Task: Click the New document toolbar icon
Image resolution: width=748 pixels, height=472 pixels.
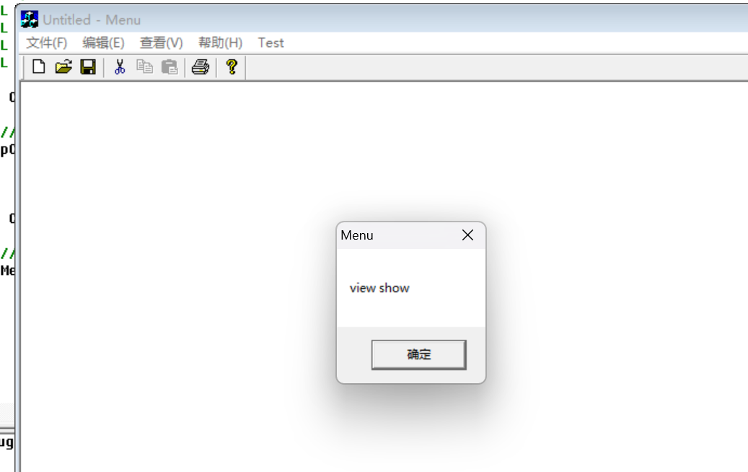Action: coord(39,67)
